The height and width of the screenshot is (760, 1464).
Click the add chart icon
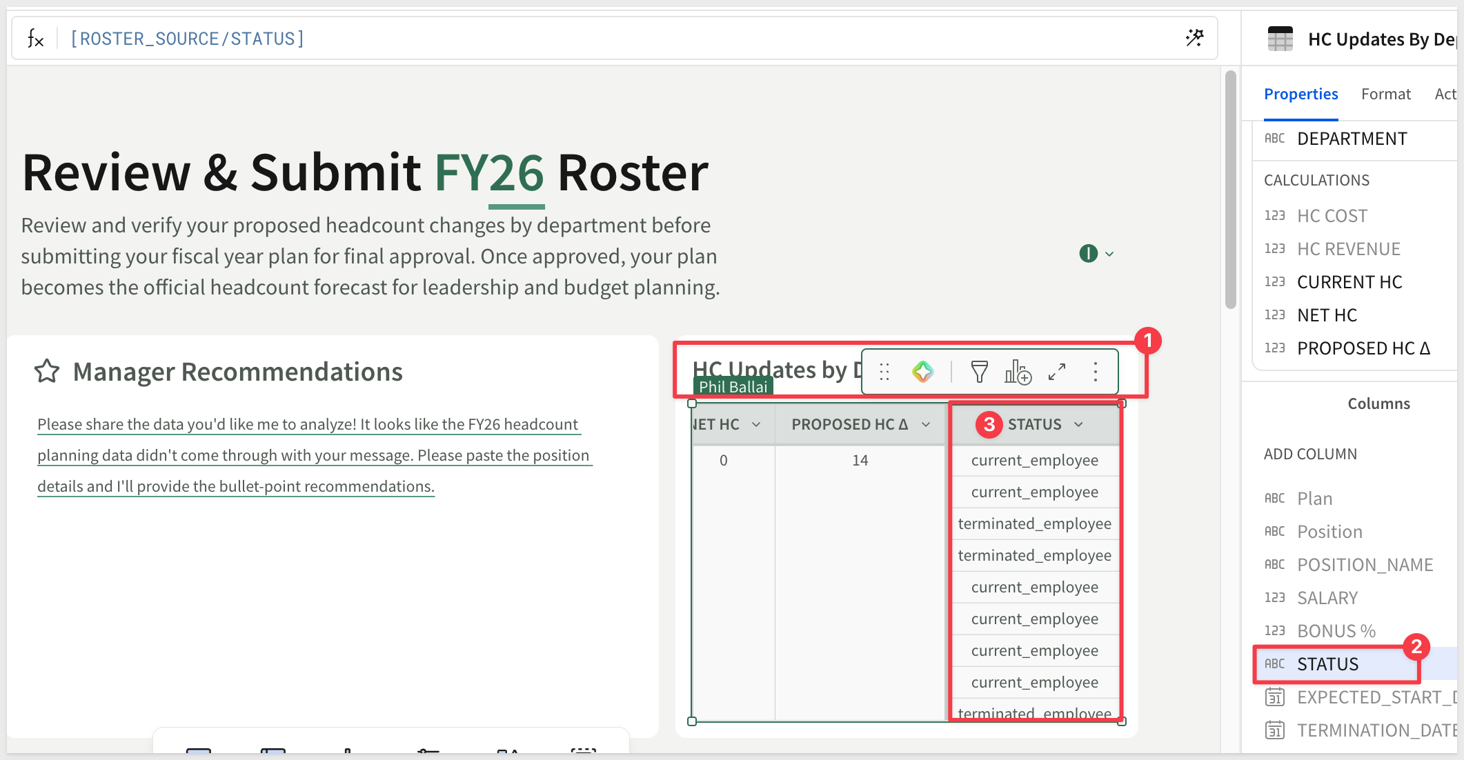1018,372
